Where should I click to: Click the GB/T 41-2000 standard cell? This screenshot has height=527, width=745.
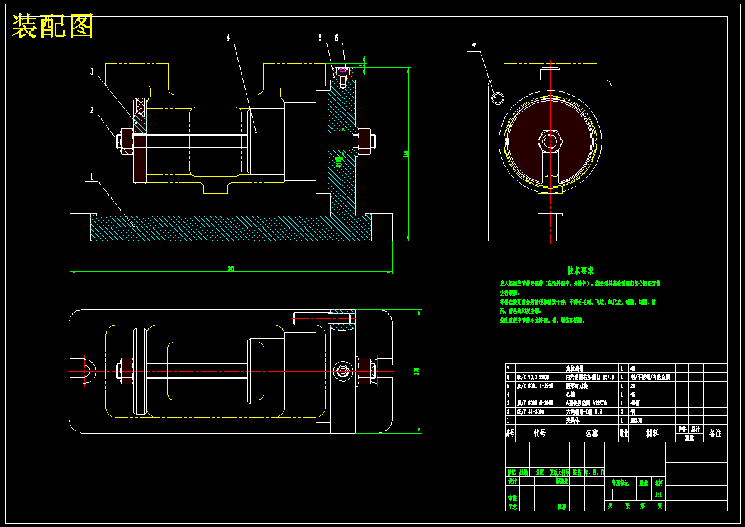point(531,412)
